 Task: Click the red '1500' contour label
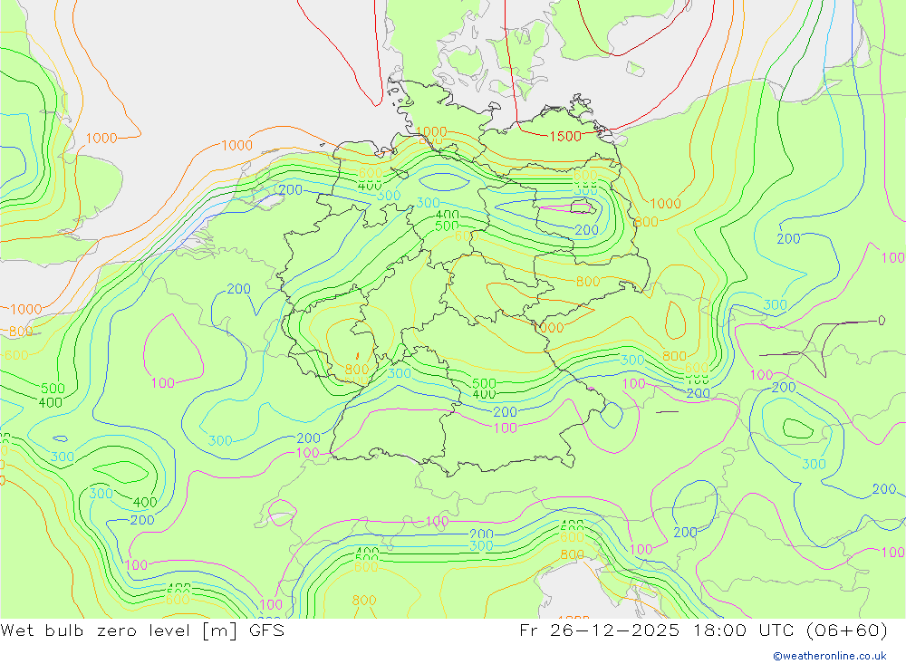[x=565, y=137]
